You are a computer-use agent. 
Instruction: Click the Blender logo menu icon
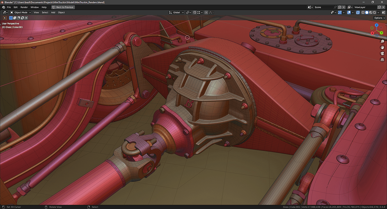[x=3, y=7]
